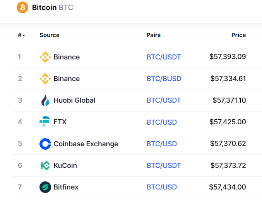The height and width of the screenshot is (203, 262).
Task: Click the KuCoin logo icon
Action: pyautogui.click(x=45, y=166)
